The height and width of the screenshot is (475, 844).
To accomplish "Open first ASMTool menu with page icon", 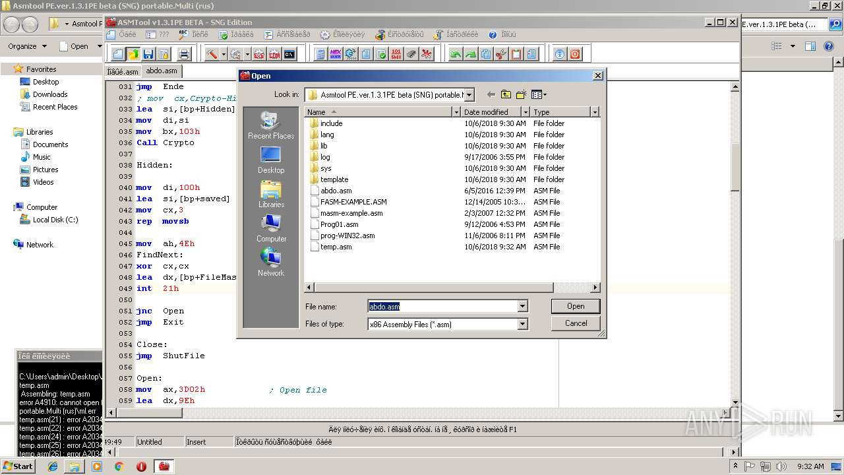I will coord(121,34).
